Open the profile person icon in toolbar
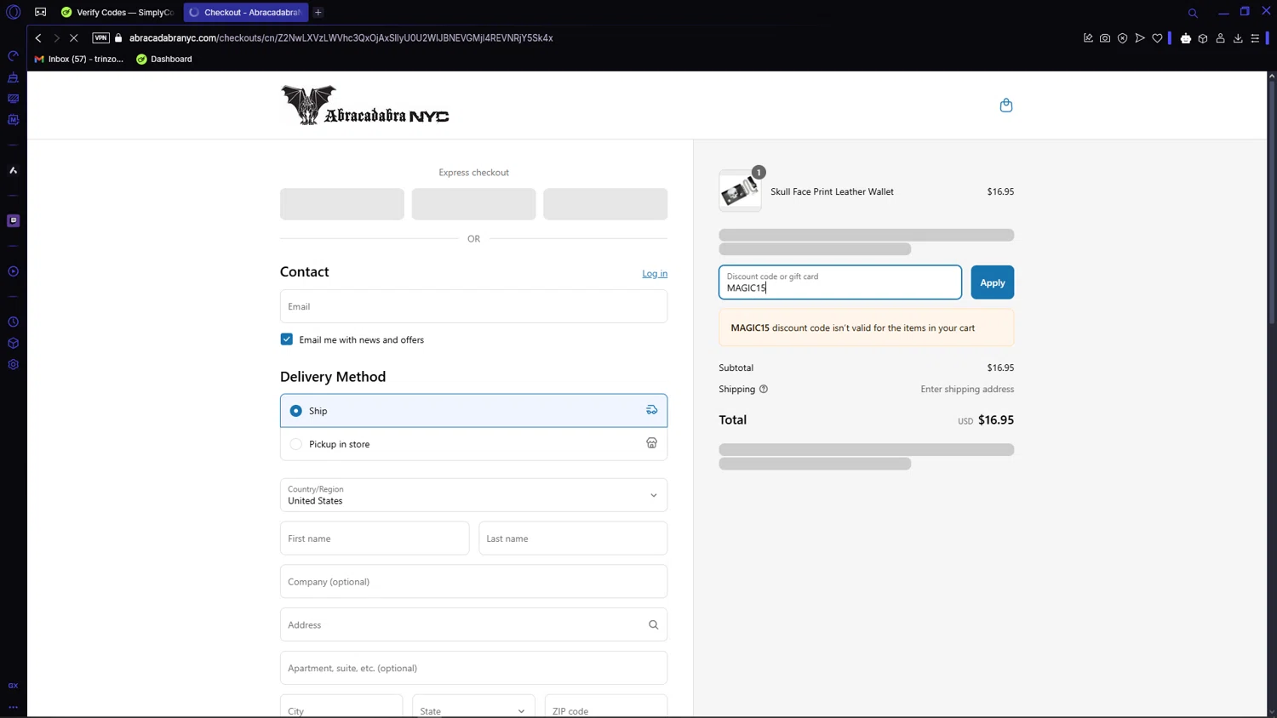The height and width of the screenshot is (718, 1277). [x=1220, y=38]
